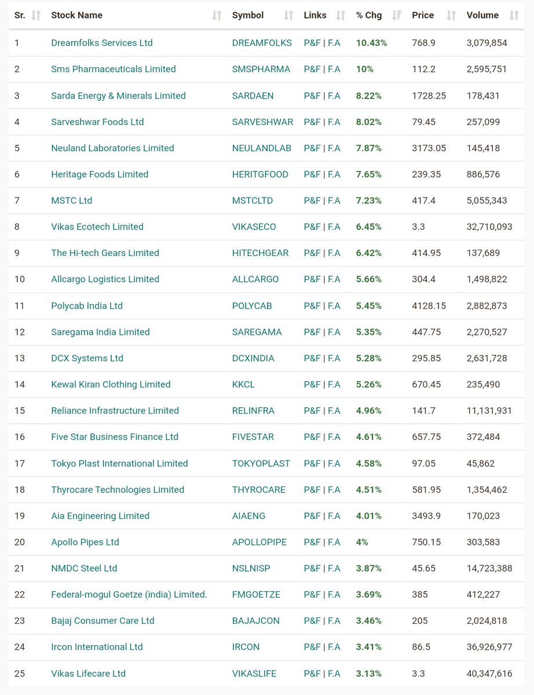Image resolution: width=534 pixels, height=695 pixels.
Task: Select the % Chg column header text
Action: 369,16
